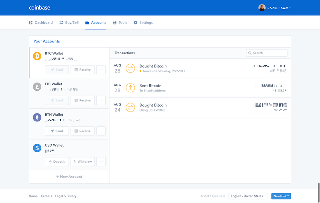Screen dimensions: 320x203
Task: Click Send in the BTC Wallet
Action: click(57, 70)
